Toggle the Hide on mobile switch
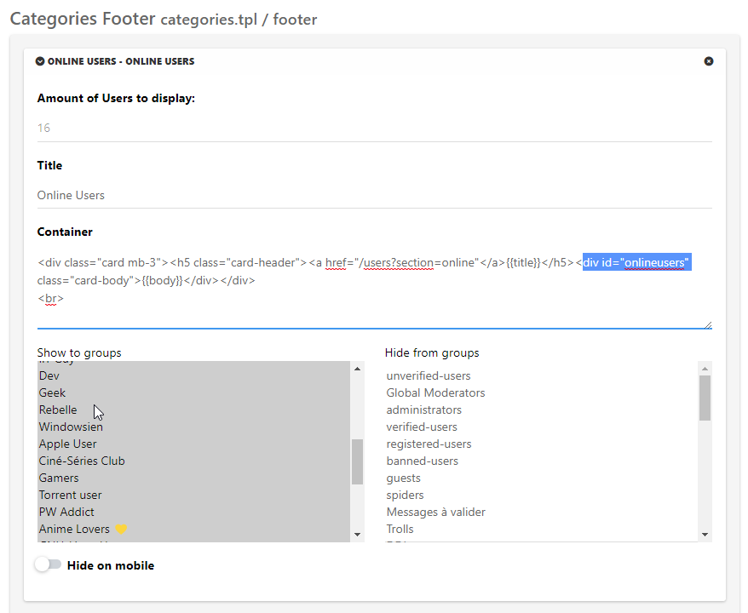Viewport: 748px width, 613px height. [49, 564]
